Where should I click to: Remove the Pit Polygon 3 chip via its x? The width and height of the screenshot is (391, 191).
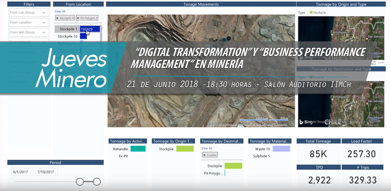click(x=78, y=18)
